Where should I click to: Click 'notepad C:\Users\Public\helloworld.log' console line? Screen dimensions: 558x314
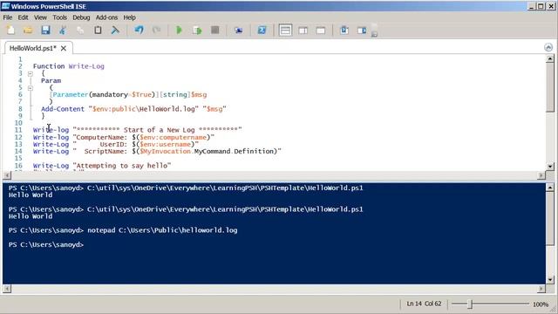click(162, 230)
